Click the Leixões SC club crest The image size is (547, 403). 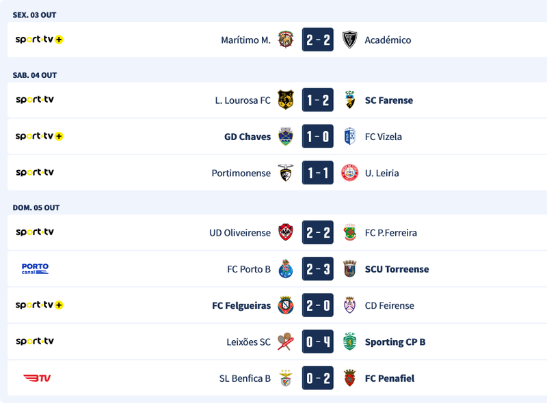[x=286, y=342]
